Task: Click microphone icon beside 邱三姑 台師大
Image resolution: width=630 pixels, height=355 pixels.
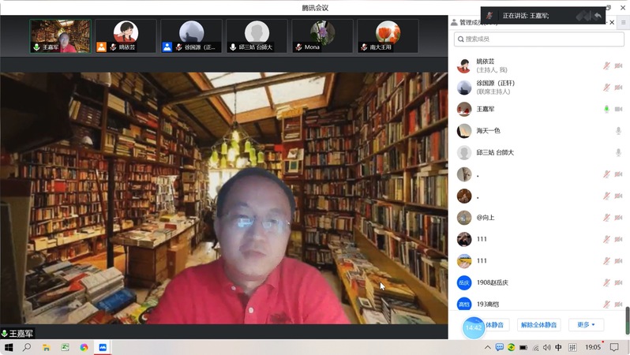Action: 618,152
